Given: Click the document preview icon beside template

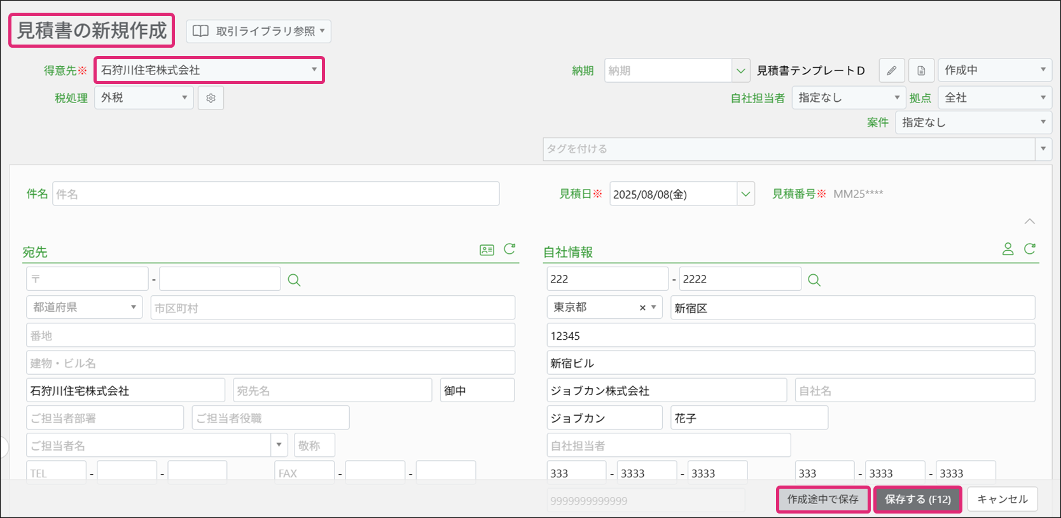Looking at the screenshot, I should pos(921,71).
